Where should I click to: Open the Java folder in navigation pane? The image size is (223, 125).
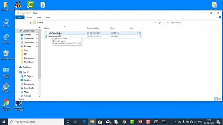tap(26, 50)
